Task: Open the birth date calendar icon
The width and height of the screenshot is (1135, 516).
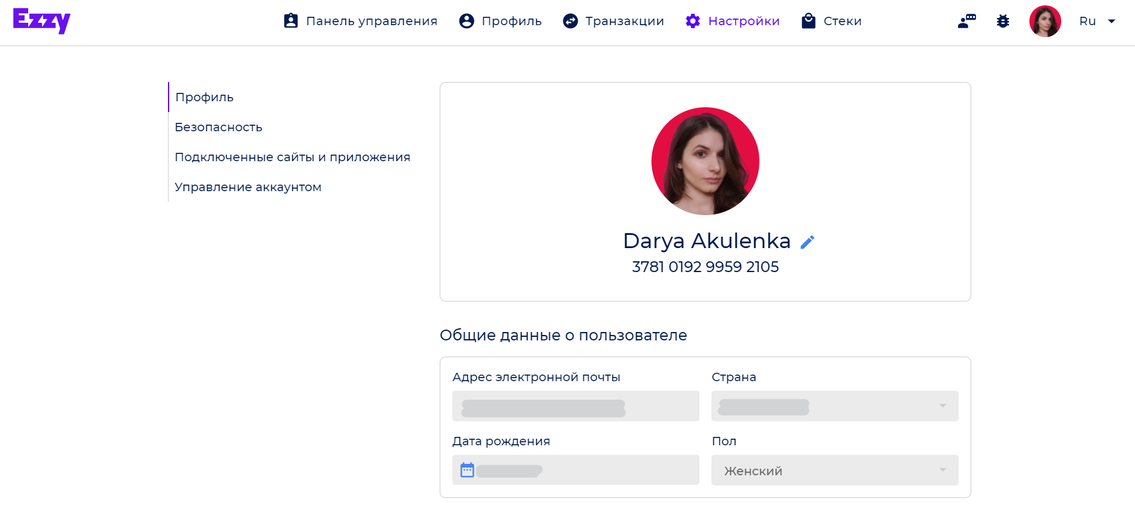Action: coord(467,470)
